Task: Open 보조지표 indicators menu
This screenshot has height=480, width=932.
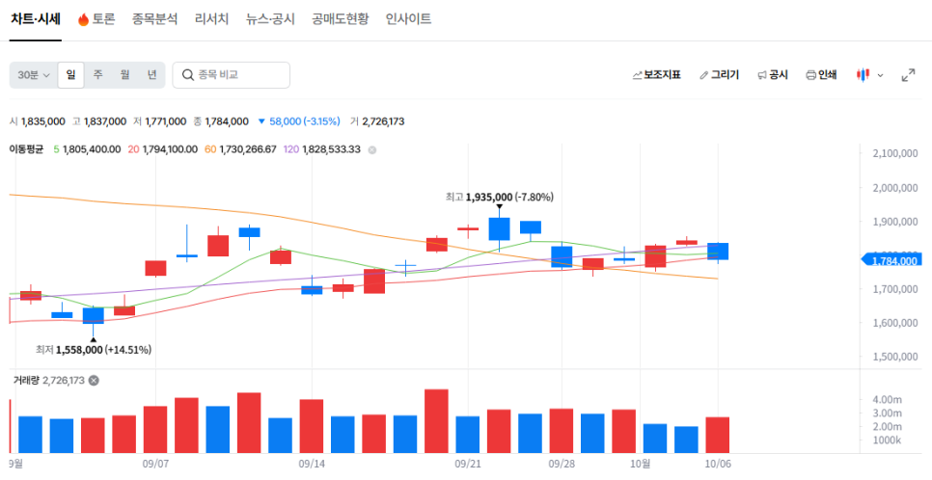Action: coord(657,75)
